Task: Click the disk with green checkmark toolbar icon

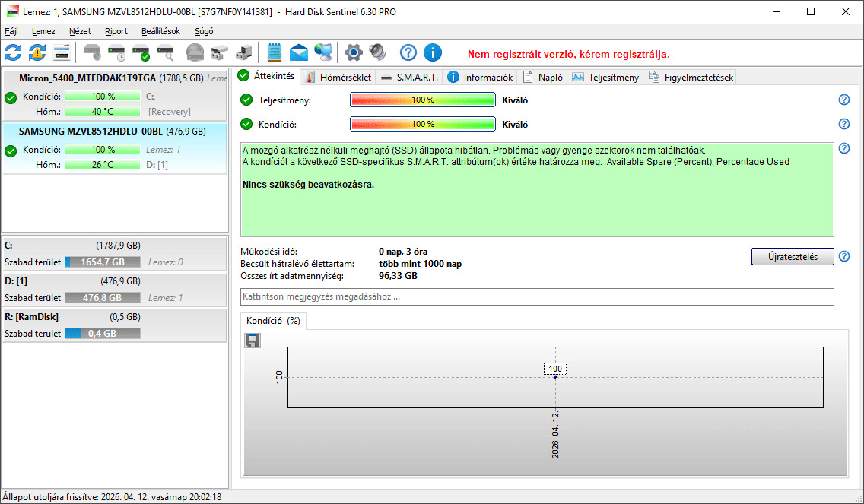Action: pyautogui.click(x=141, y=53)
